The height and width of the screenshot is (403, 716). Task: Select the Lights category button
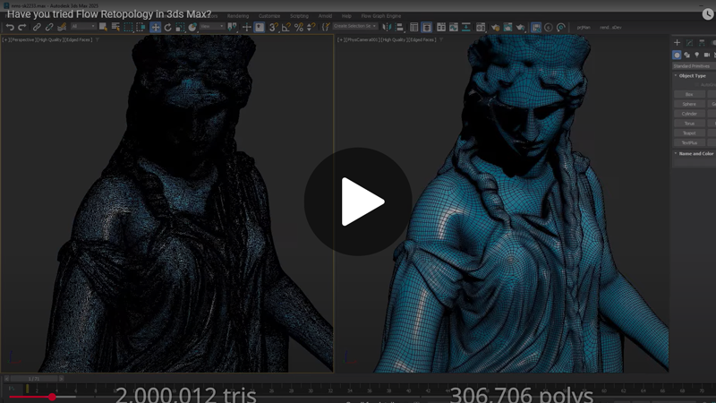(697, 55)
